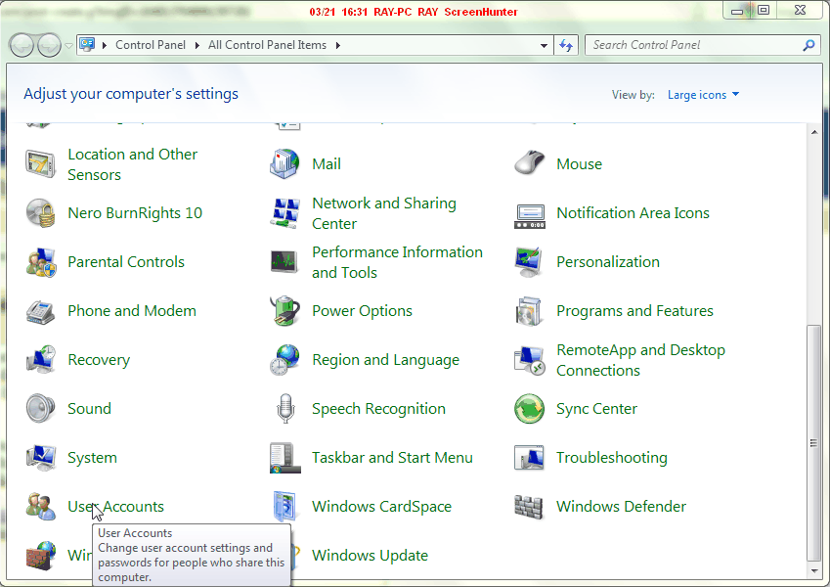
Task: Open the Speech Recognition link text
Action: pyautogui.click(x=378, y=409)
